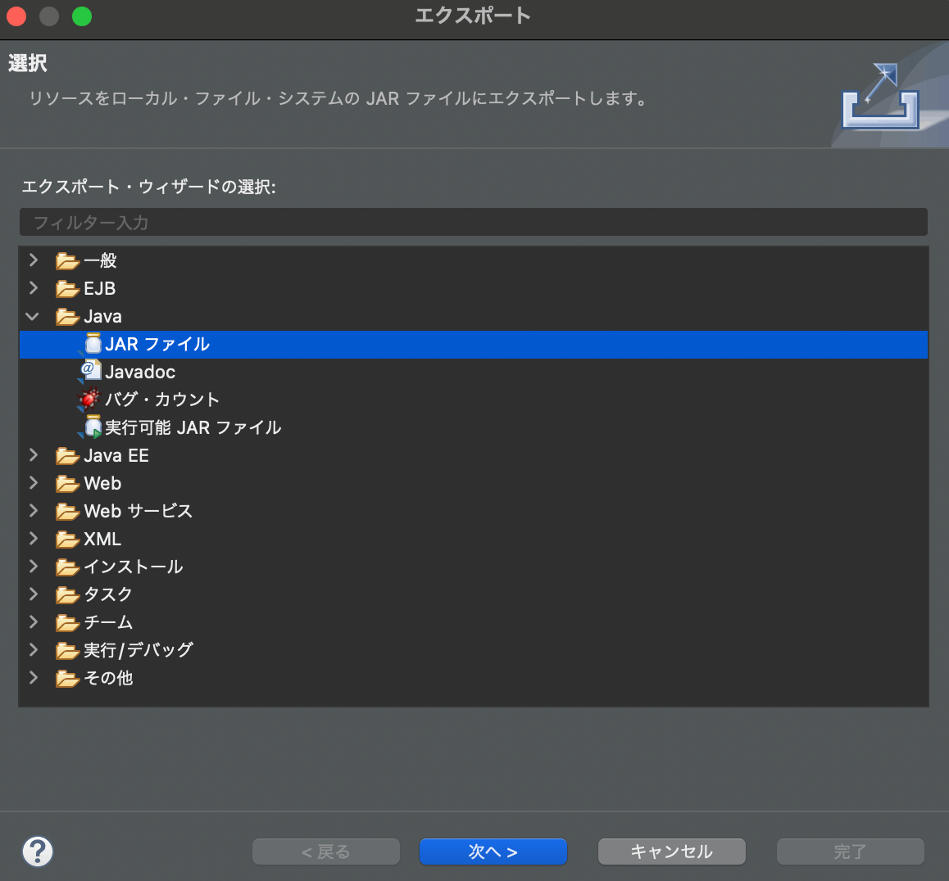
Task: Click the 次へ > button
Action: click(x=493, y=852)
